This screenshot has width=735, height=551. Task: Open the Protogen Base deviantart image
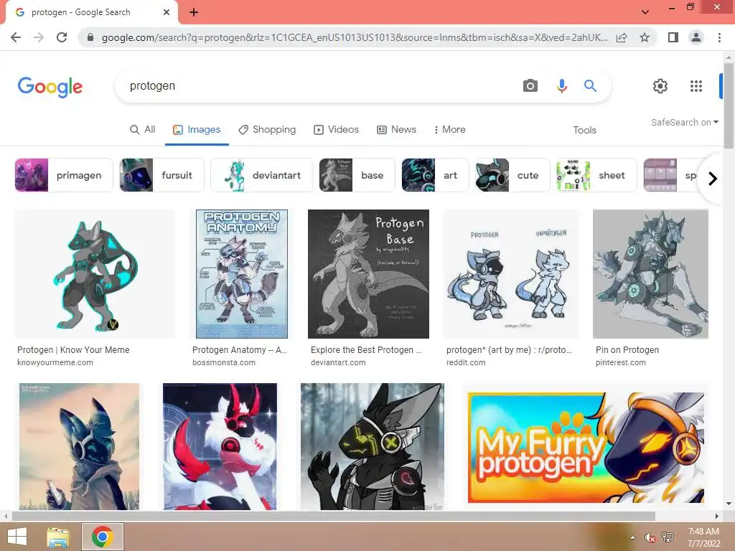[368, 274]
